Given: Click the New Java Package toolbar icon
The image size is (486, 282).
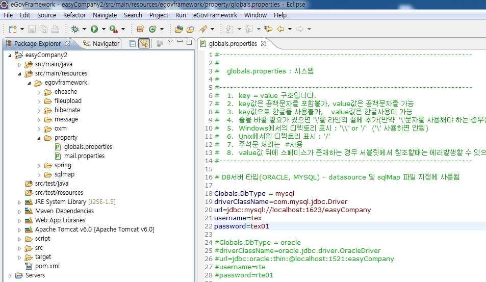Looking at the screenshot, I should point(139,29).
